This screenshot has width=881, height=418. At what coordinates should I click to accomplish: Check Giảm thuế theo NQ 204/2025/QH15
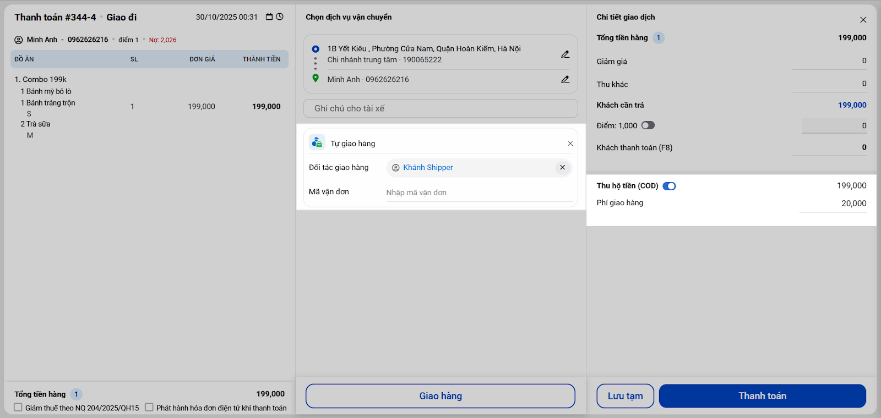pyautogui.click(x=18, y=408)
